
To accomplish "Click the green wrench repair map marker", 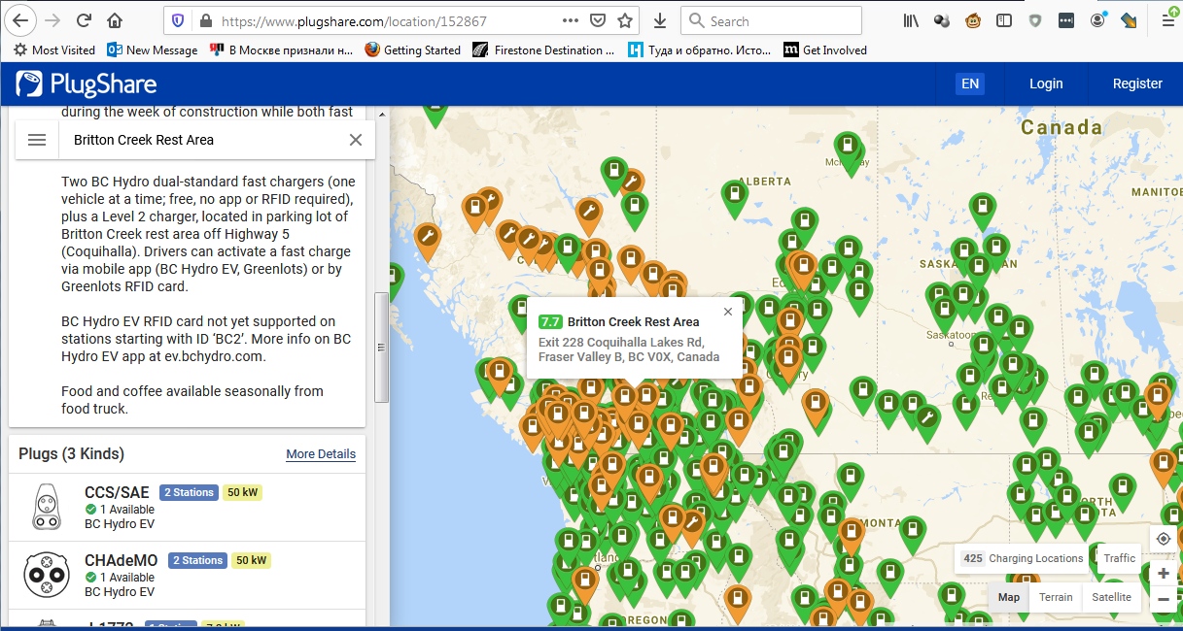I will [x=927, y=419].
